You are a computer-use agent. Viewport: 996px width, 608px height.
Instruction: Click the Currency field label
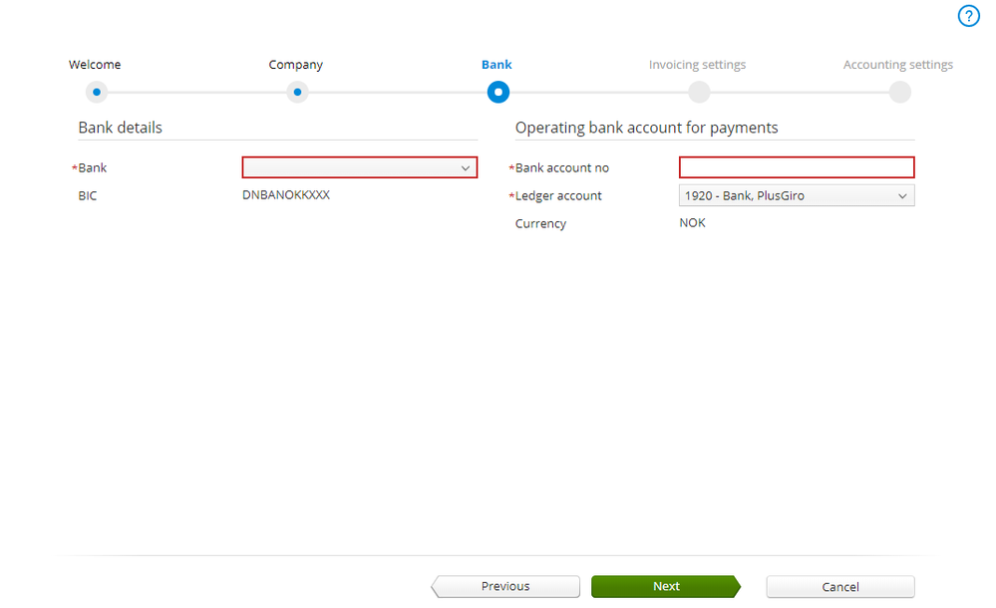pyautogui.click(x=540, y=223)
